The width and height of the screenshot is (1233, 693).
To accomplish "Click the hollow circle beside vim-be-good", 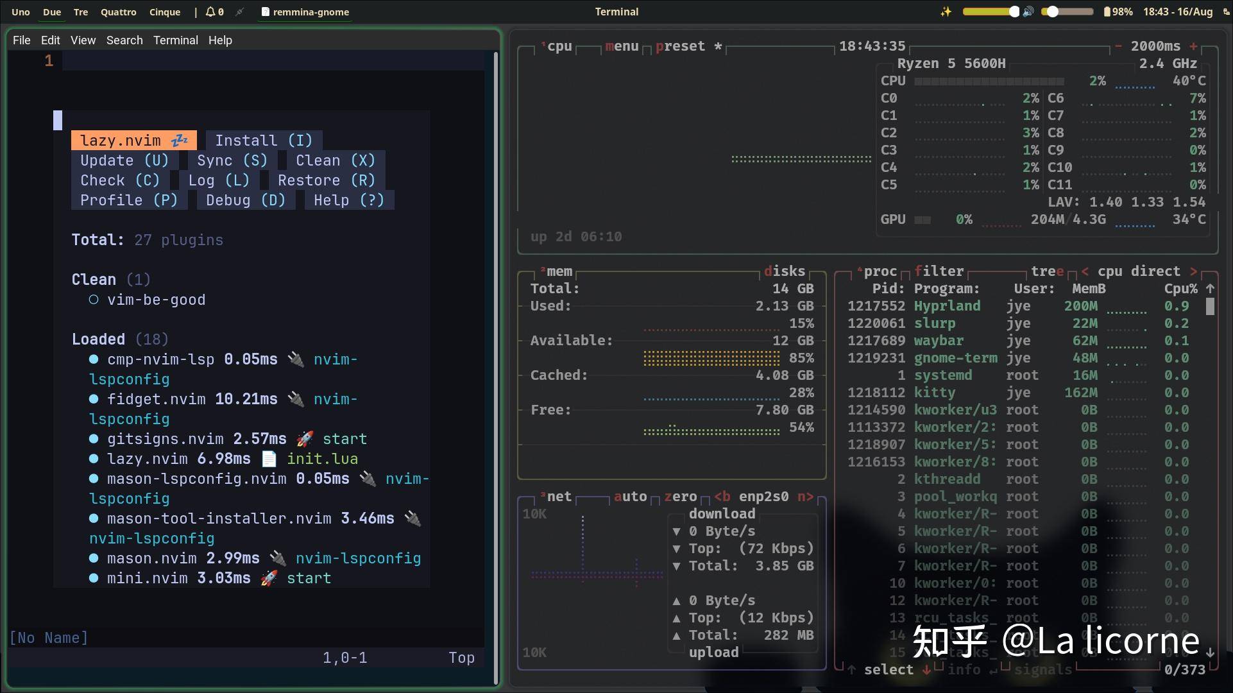I will click(94, 300).
